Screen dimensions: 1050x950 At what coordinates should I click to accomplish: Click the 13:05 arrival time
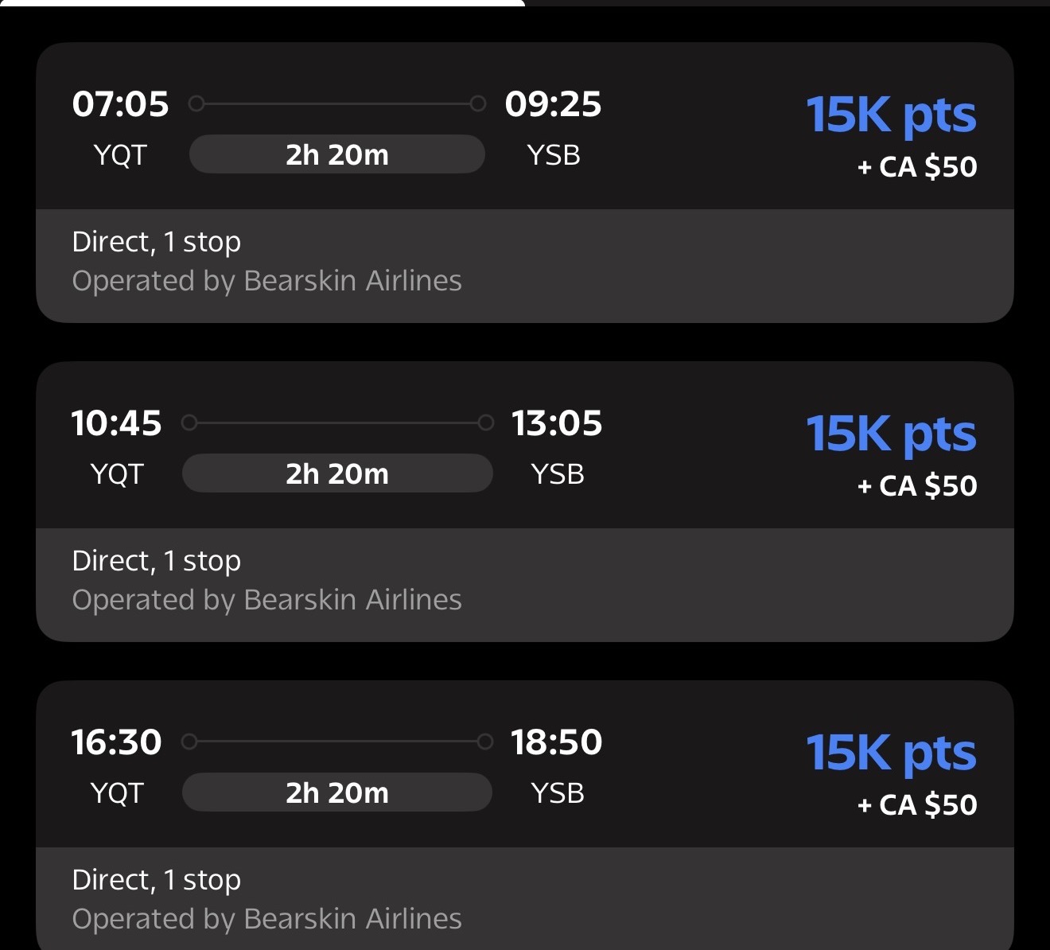click(x=557, y=423)
